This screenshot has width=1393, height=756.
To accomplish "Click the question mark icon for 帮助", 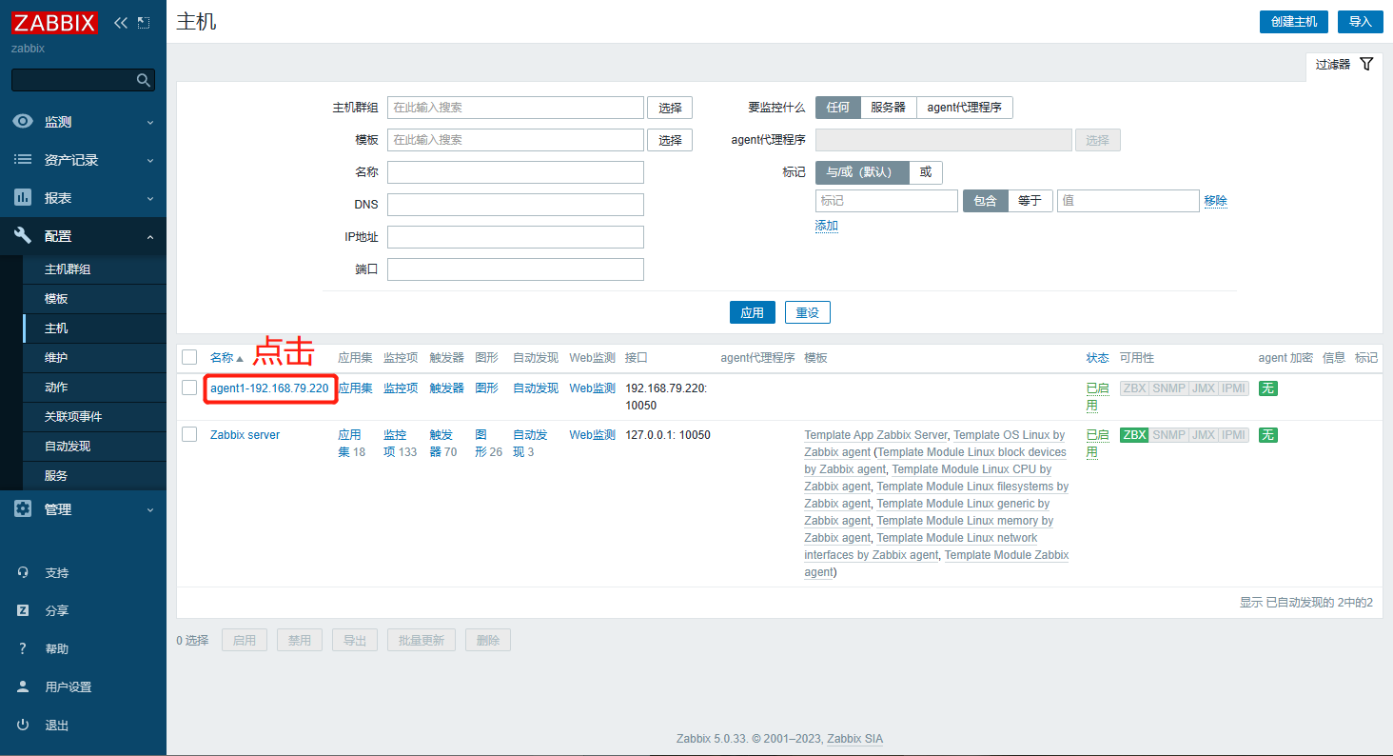I will 23,649.
